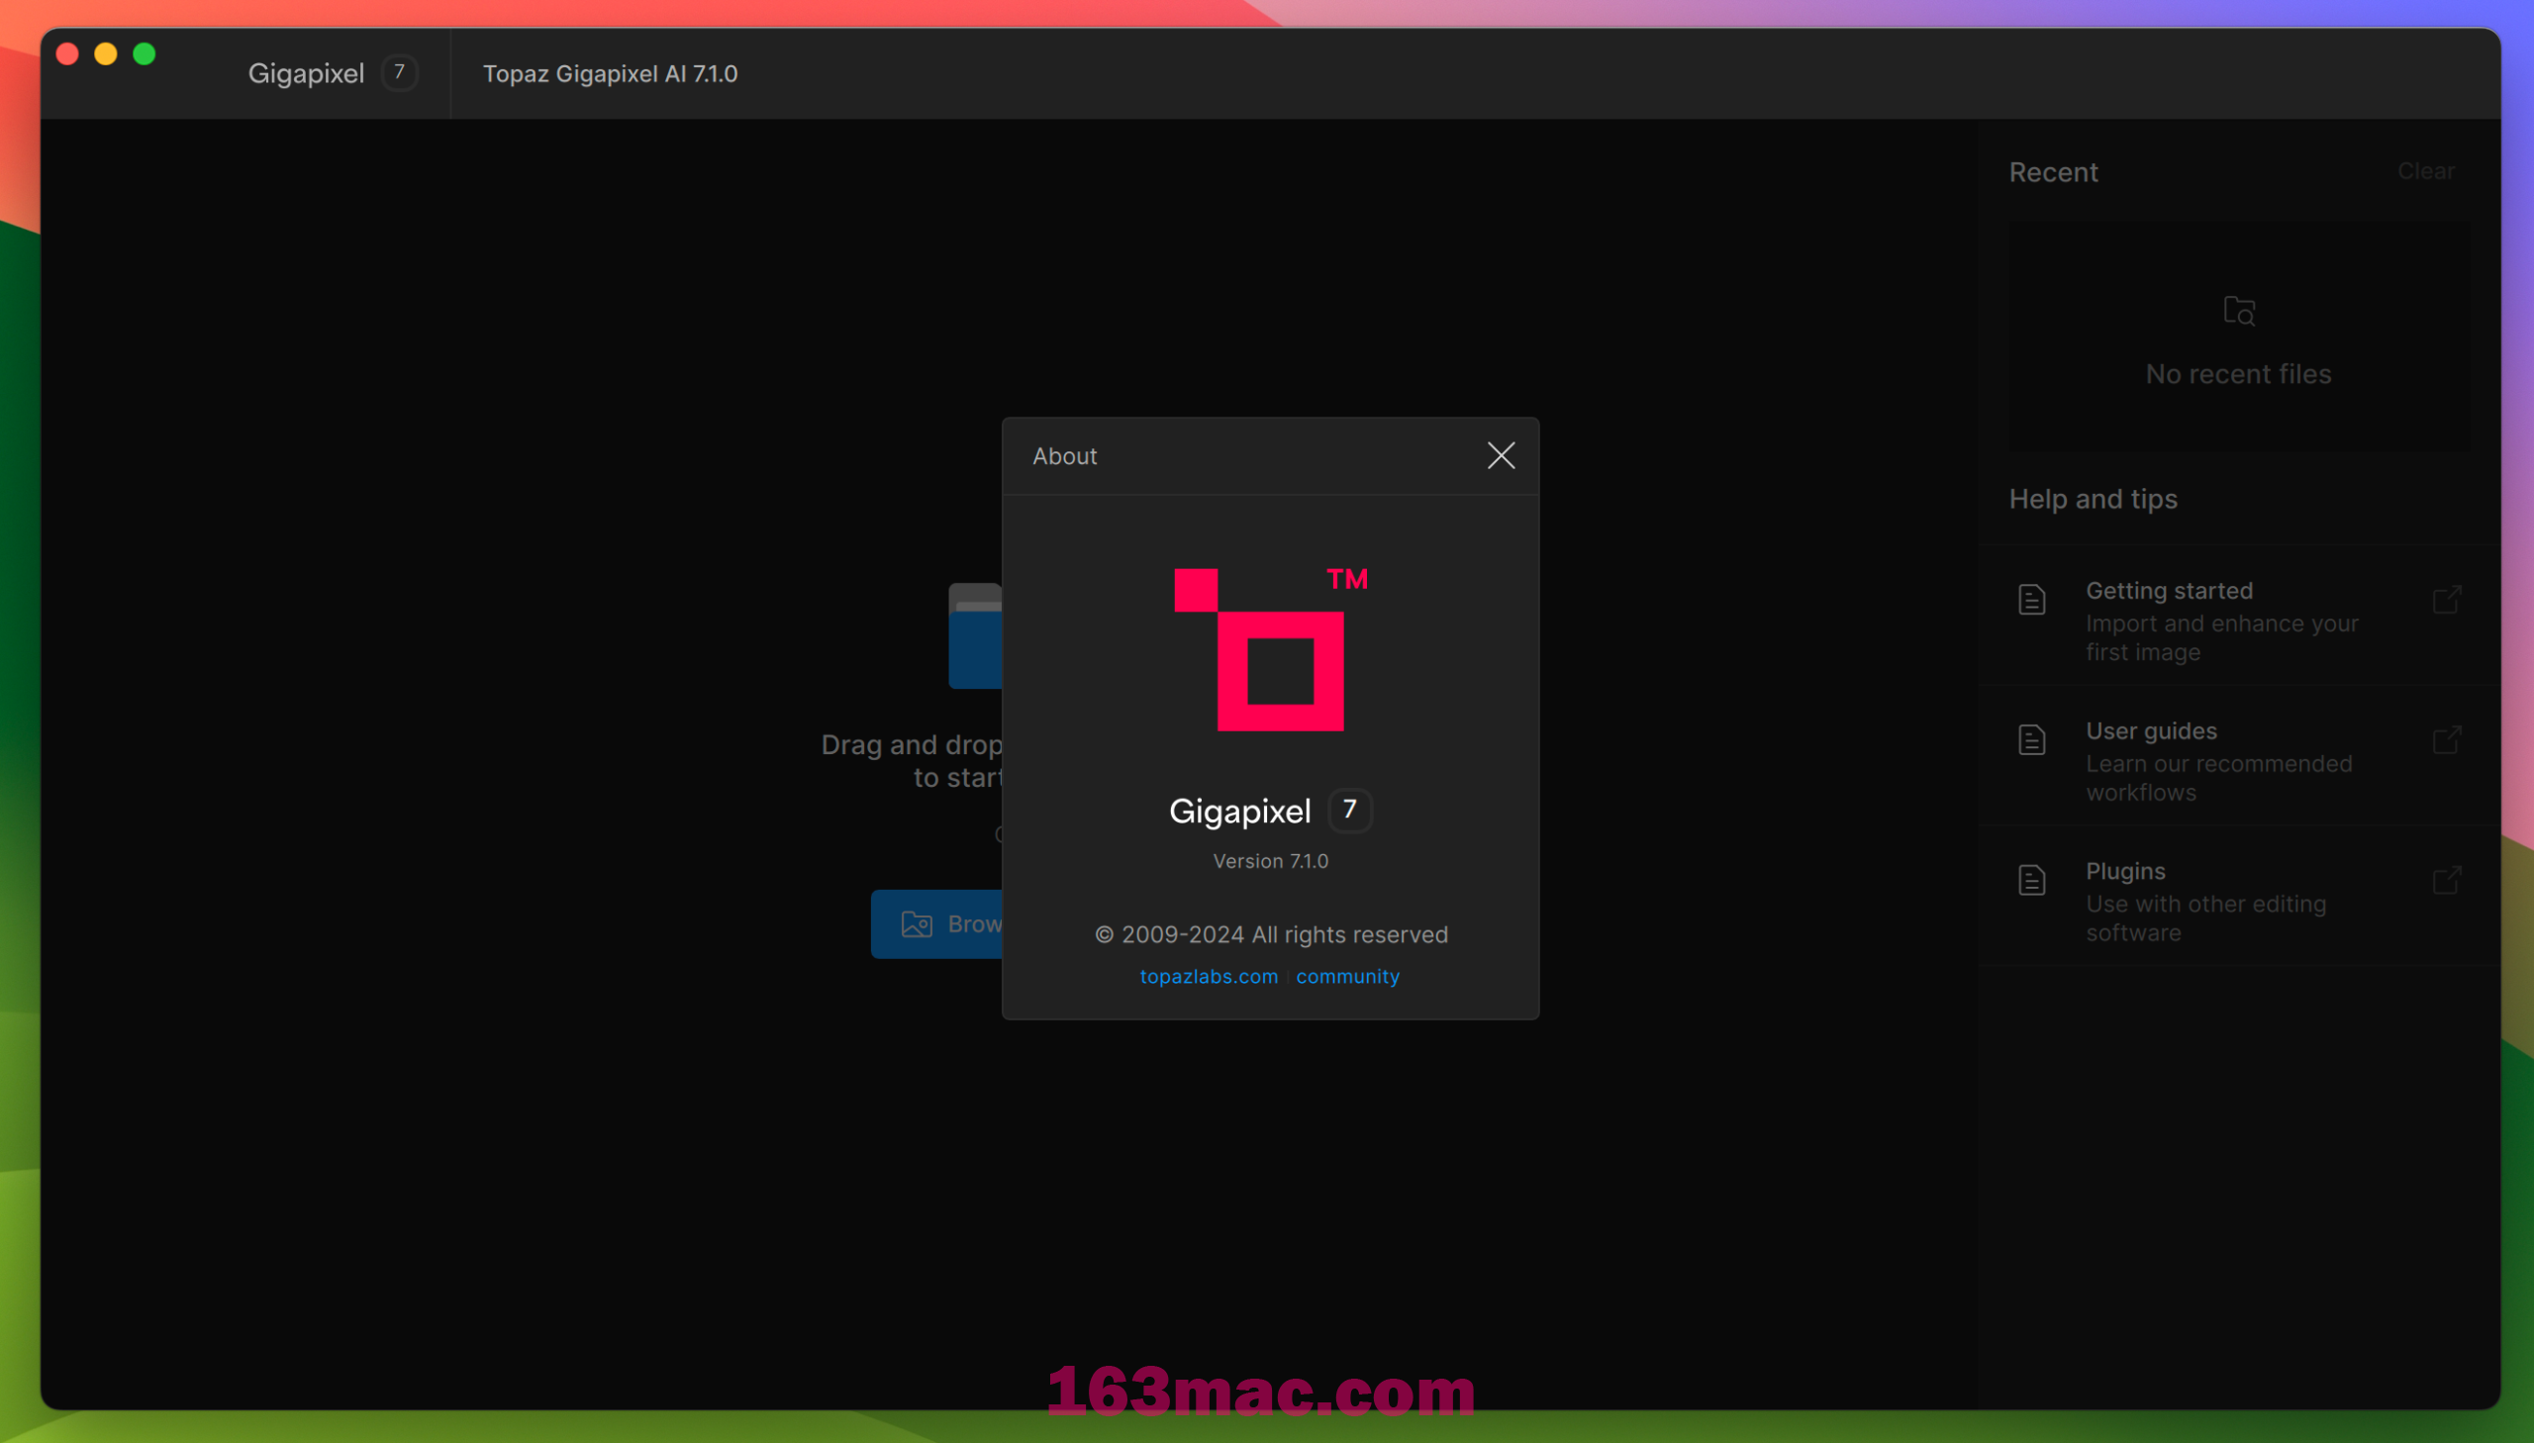Click the Recent files section header
2534x1443 pixels.
click(x=2054, y=170)
